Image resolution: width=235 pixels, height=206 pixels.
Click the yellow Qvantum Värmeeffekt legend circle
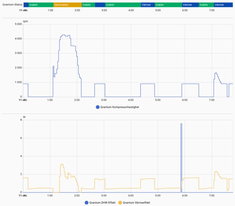121,203
